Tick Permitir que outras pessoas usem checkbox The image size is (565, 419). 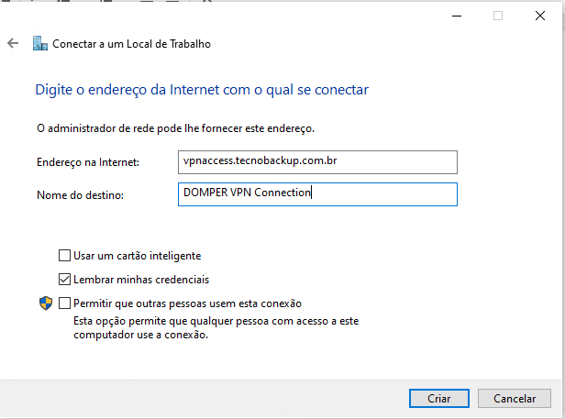(64, 303)
